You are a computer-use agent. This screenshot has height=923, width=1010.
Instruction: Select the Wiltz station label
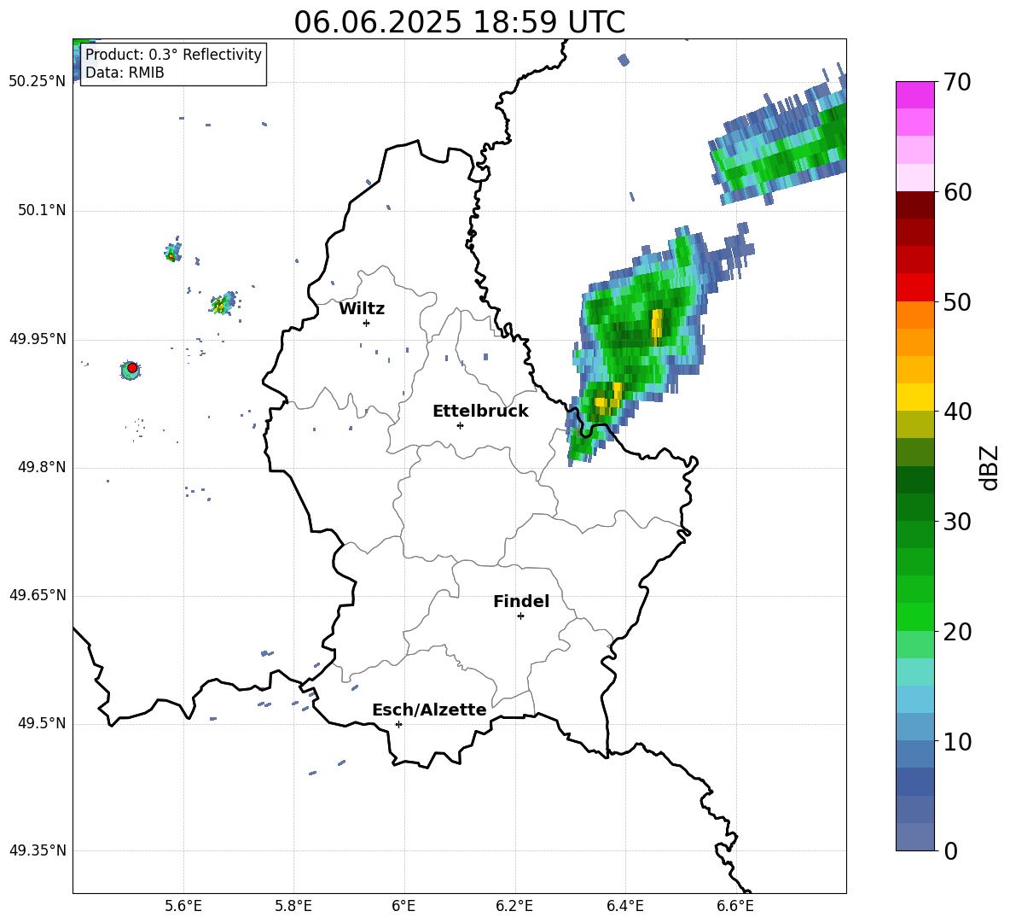362,309
